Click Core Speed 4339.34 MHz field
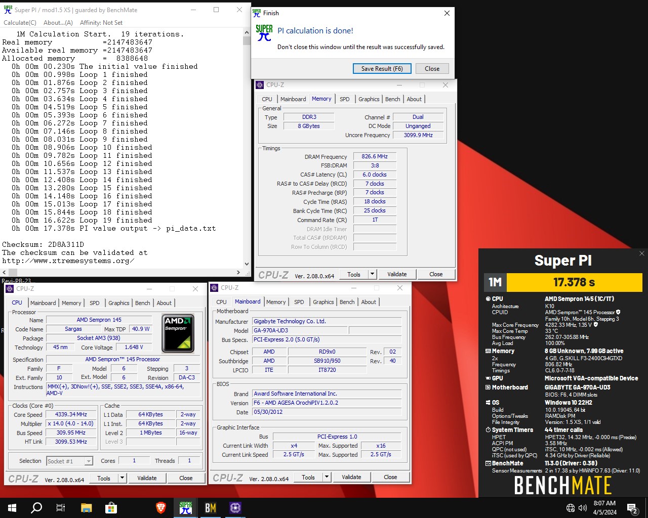The width and height of the screenshot is (648, 518). [71, 414]
